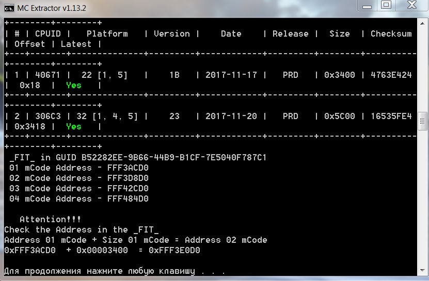Click the value 0x00003400 in sum
The height and width of the screenshot is (281, 429).
tap(102, 251)
